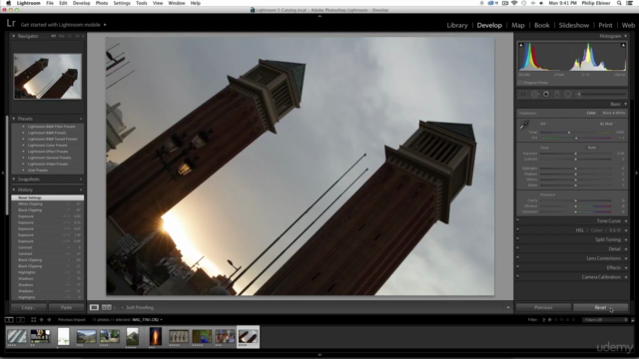This screenshot has width=639, height=359.
Task: Click the Previous button
Action: 543,307
